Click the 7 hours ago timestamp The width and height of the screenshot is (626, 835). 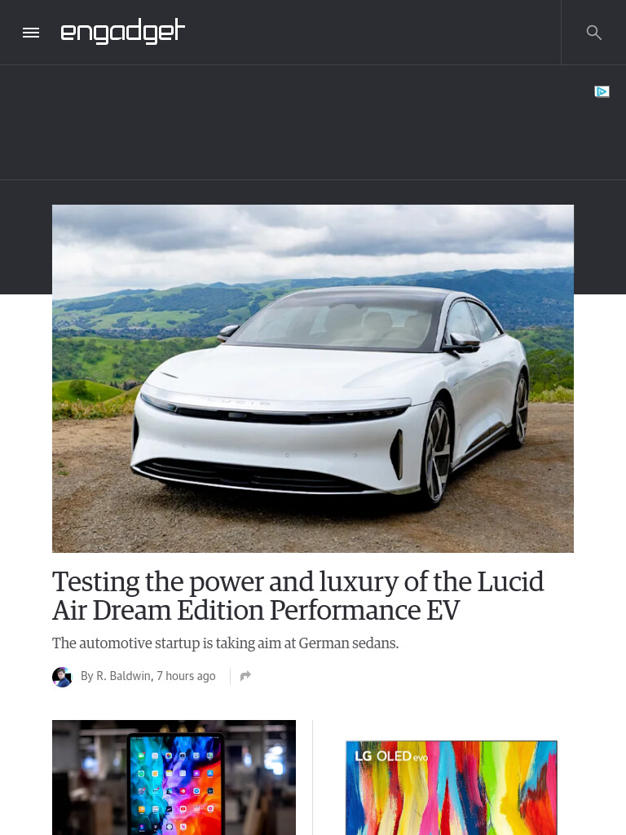coord(186,676)
